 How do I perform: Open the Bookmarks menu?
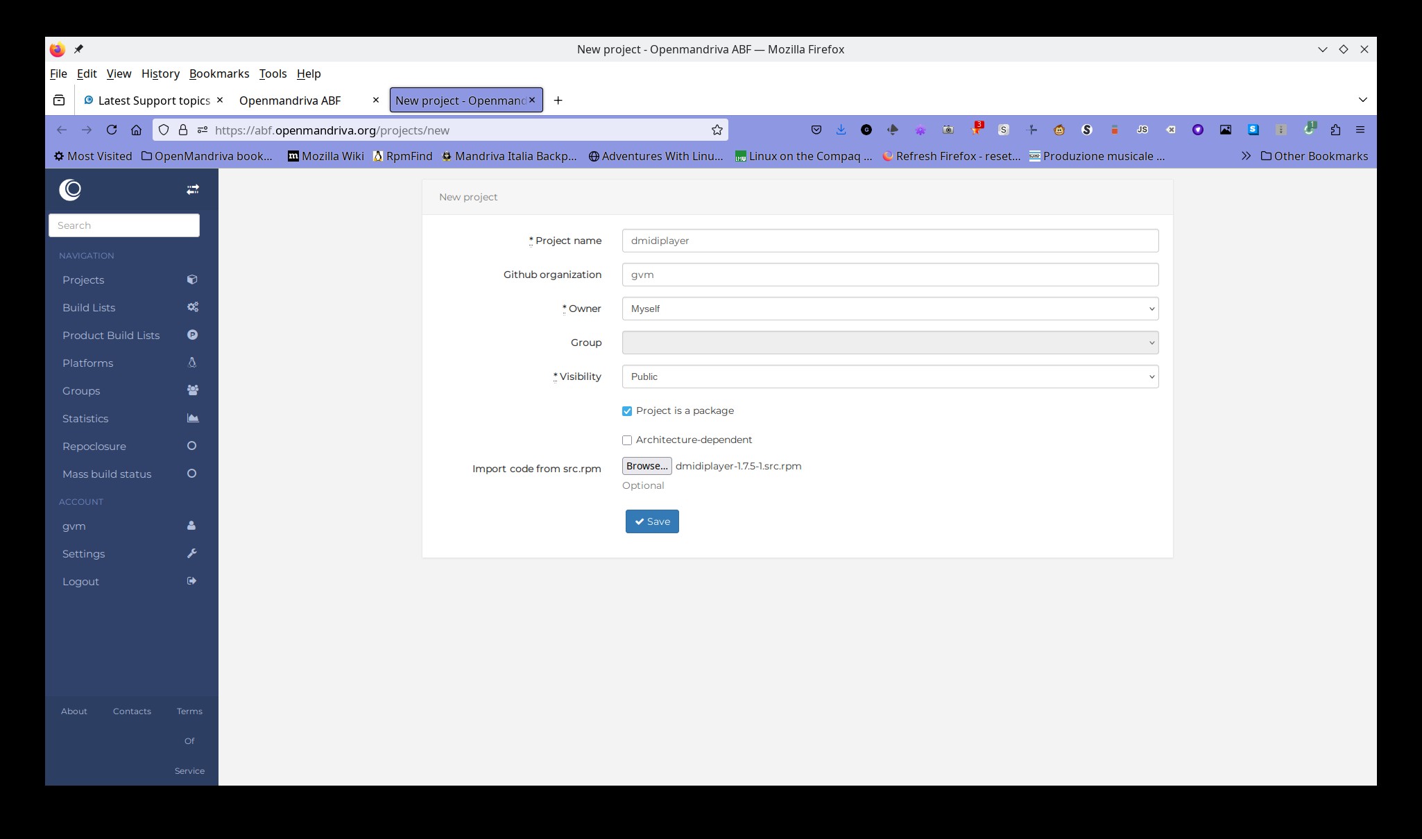(x=219, y=73)
